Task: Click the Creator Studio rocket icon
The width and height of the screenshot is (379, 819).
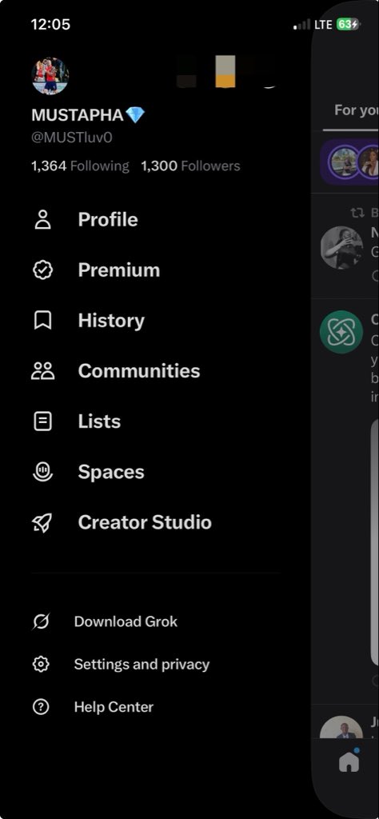Action: coord(42,522)
